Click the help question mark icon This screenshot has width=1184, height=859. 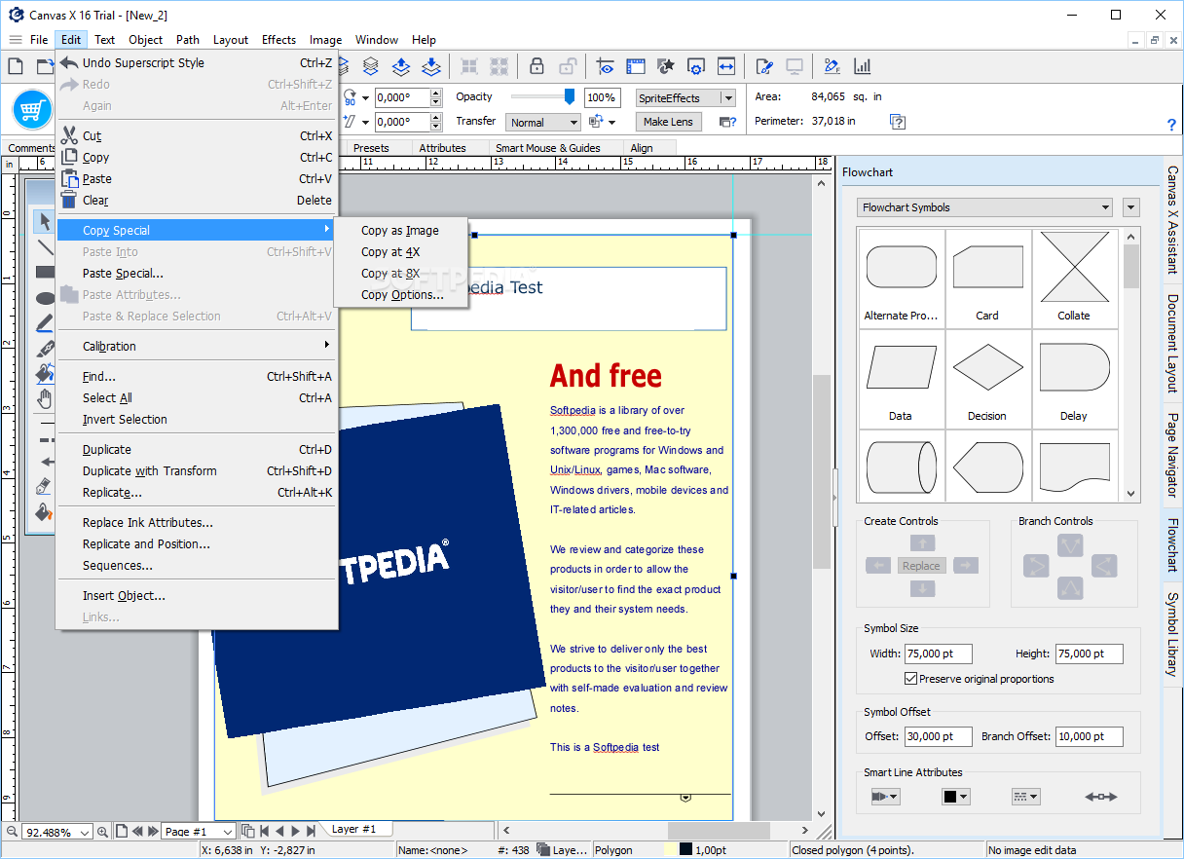[x=1171, y=125]
